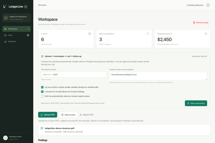Click the ledgerline-demo-invoices.pdf file name

click(x=59, y=128)
